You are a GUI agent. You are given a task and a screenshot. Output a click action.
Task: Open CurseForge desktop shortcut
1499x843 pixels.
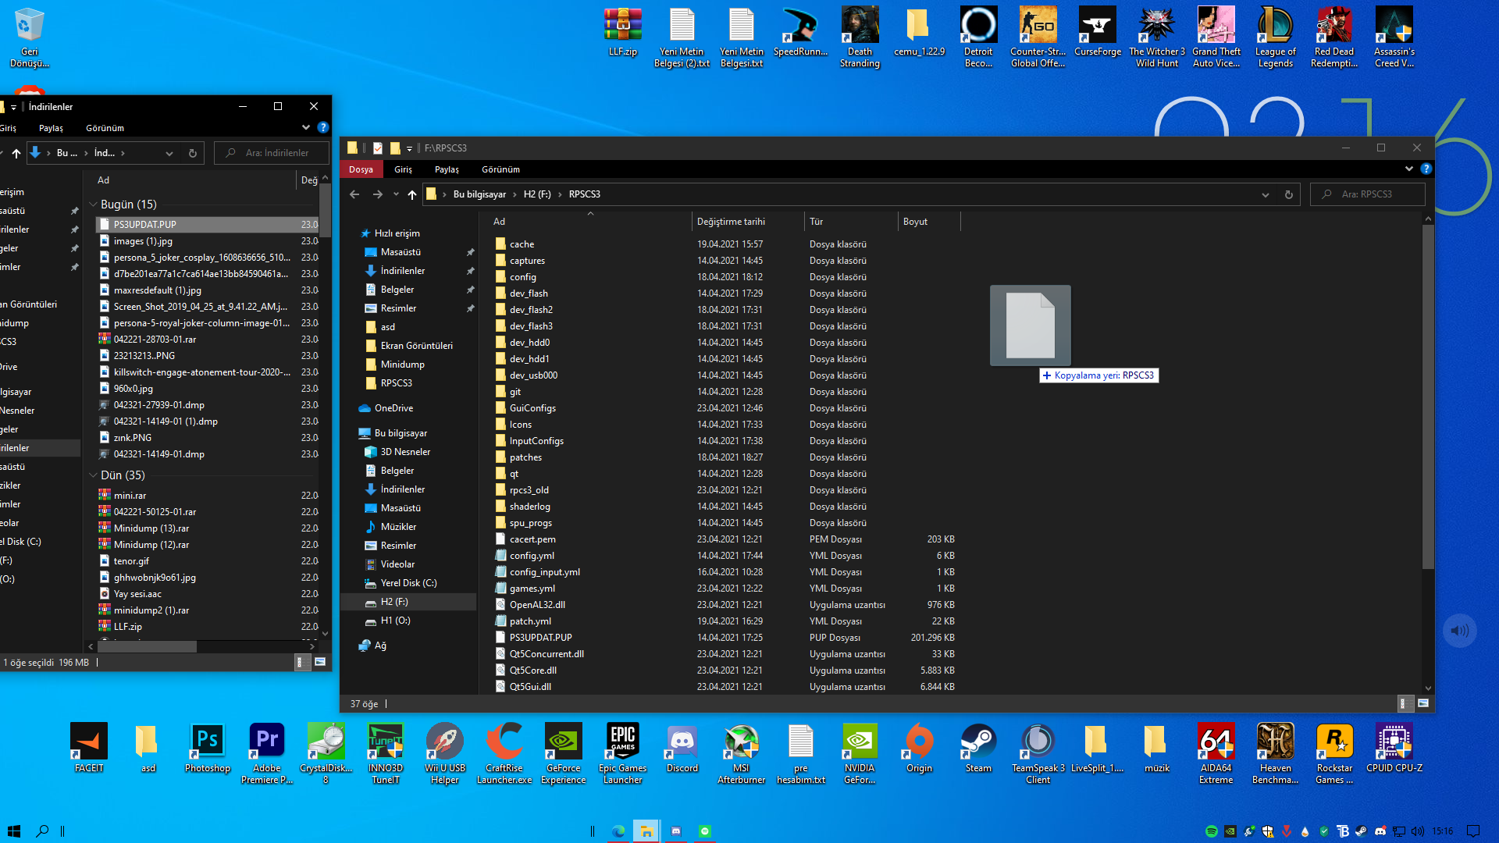tap(1097, 31)
